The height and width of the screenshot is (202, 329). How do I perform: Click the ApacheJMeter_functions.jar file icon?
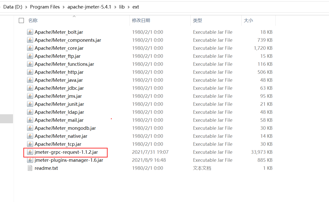[x=30, y=64]
